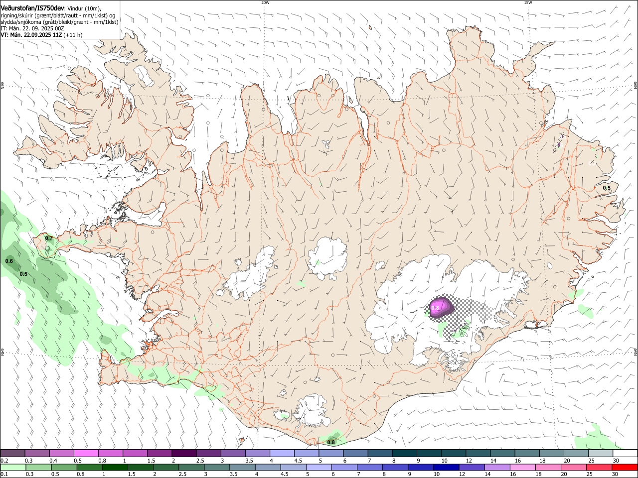Pick the lavender 14 swatch, lower row
Image resolution: width=638 pixels, height=478 pixels.
pyautogui.click(x=496, y=468)
